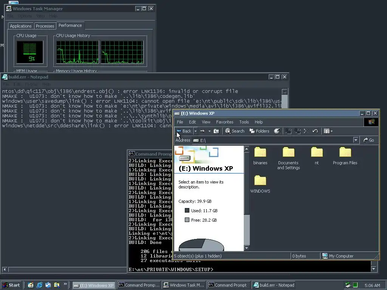387x290 pixels.
Task: Expand the Address bar dropdown
Action: click(355, 140)
